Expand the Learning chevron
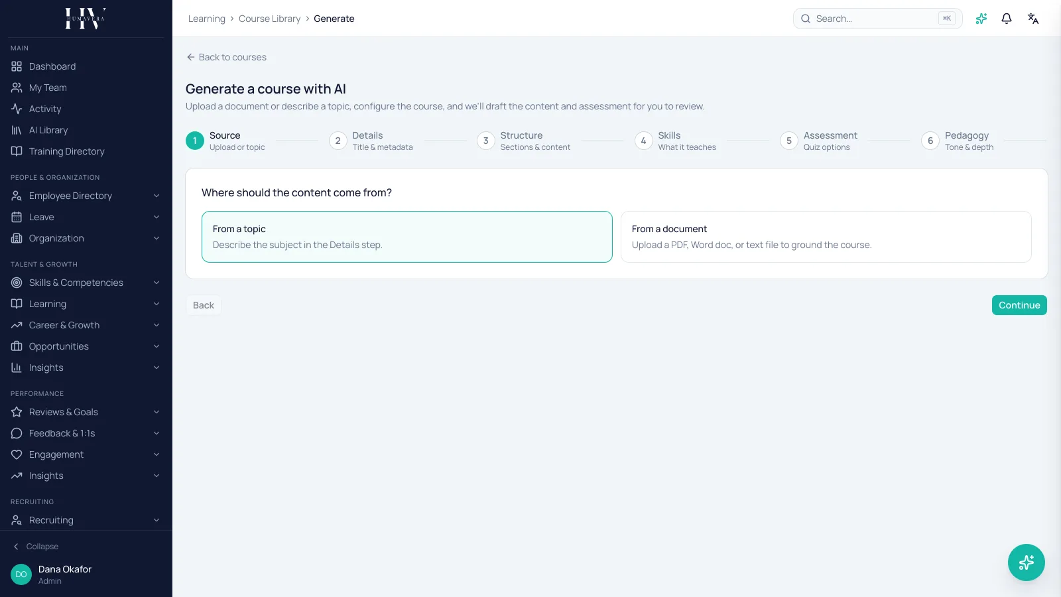 click(x=156, y=304)
